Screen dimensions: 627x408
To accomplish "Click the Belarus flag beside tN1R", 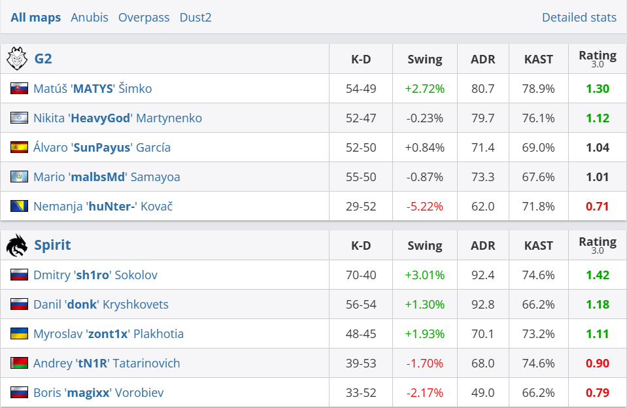I will point(19,363).
